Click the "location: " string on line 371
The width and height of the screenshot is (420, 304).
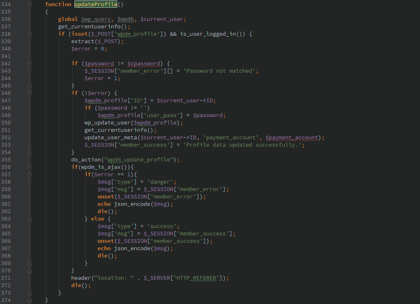[x=114, y=278]
